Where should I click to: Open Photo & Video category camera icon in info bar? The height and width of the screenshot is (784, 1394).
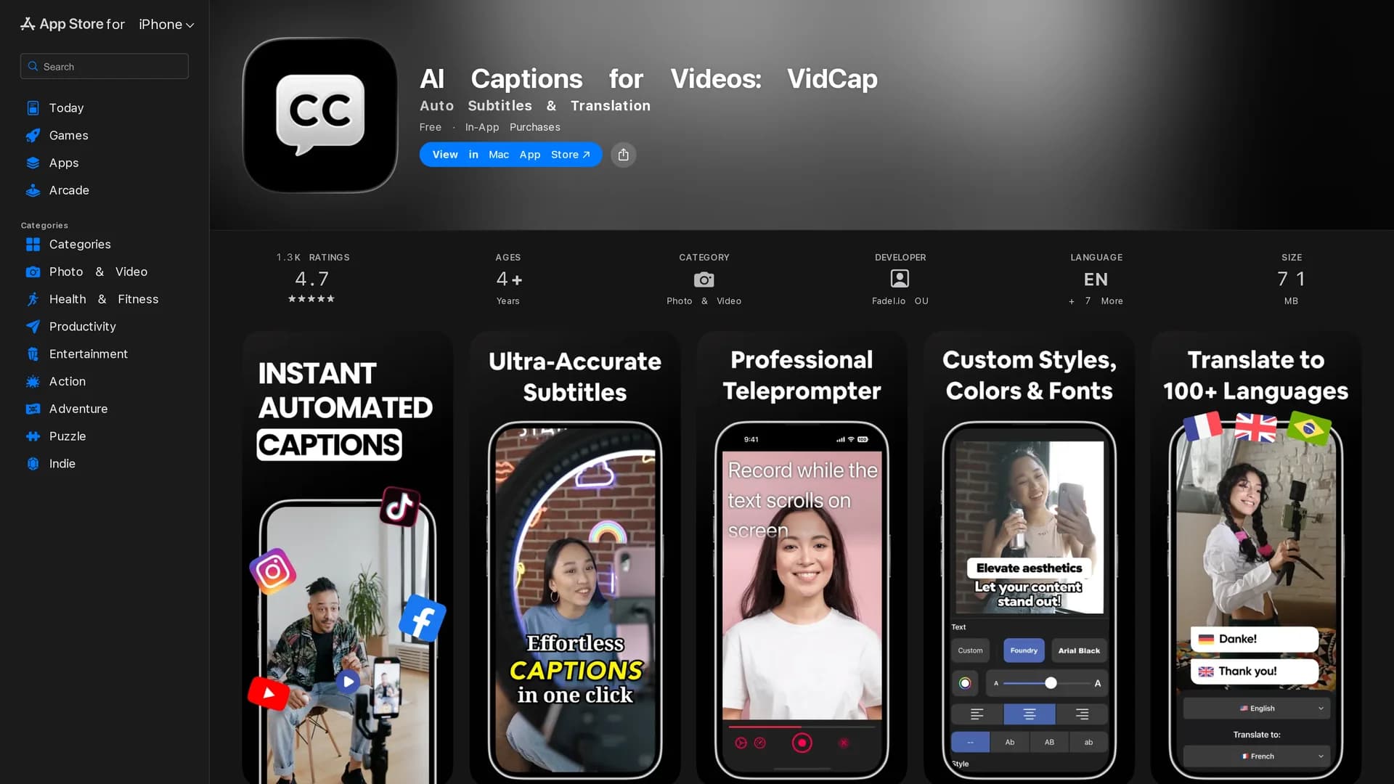coord(704,279)
